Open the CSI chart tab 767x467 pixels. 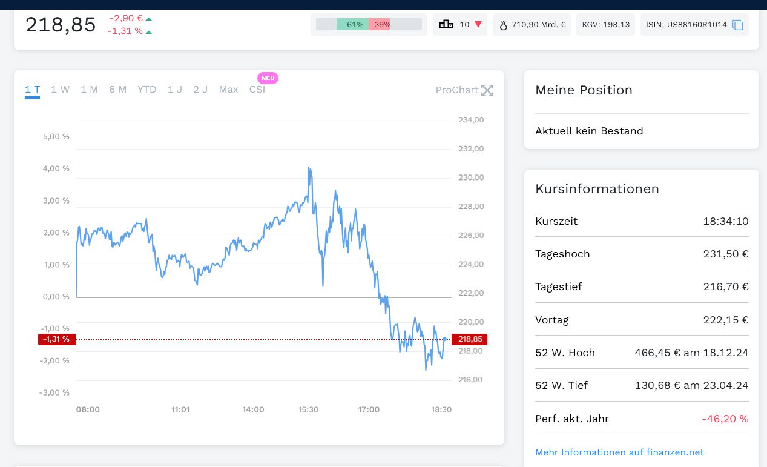257,90
